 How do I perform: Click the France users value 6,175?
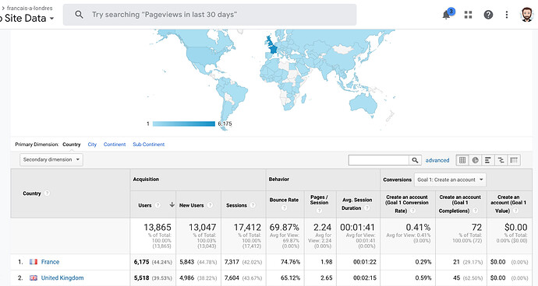click(x=141, y=262)
